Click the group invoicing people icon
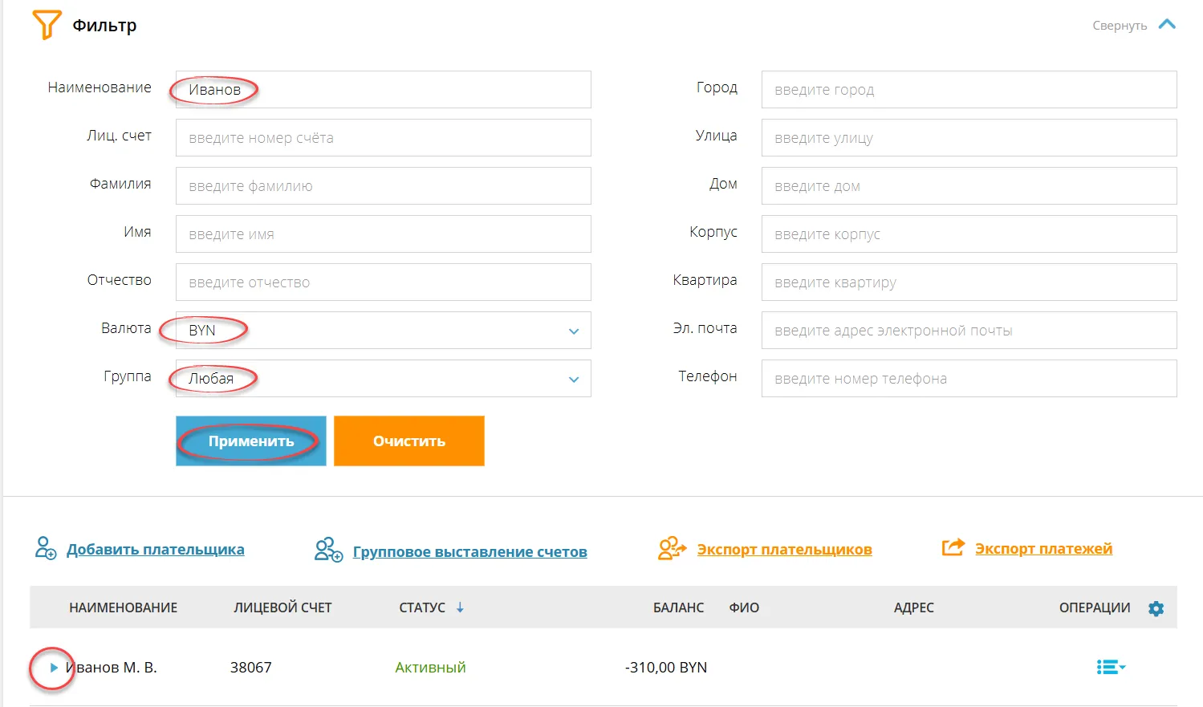 click(x=328, y=550)
